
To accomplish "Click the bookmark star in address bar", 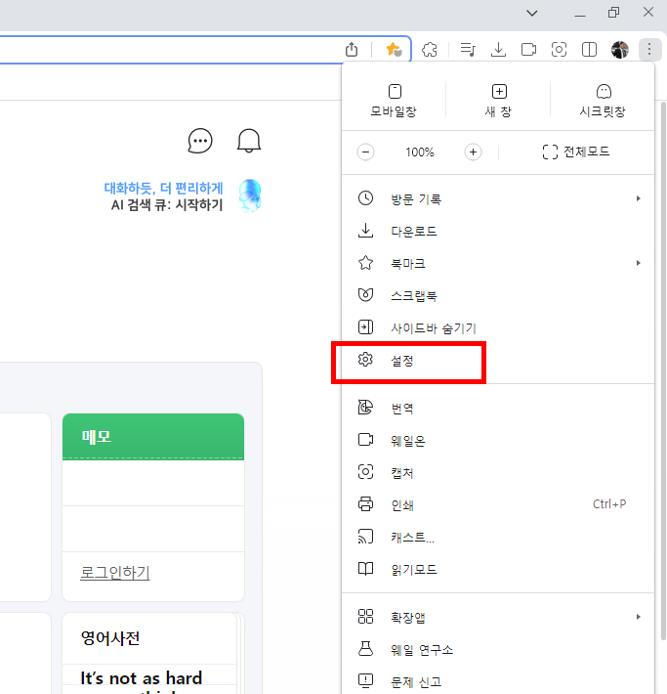I will pyautogui.click(x=394, y=49).
